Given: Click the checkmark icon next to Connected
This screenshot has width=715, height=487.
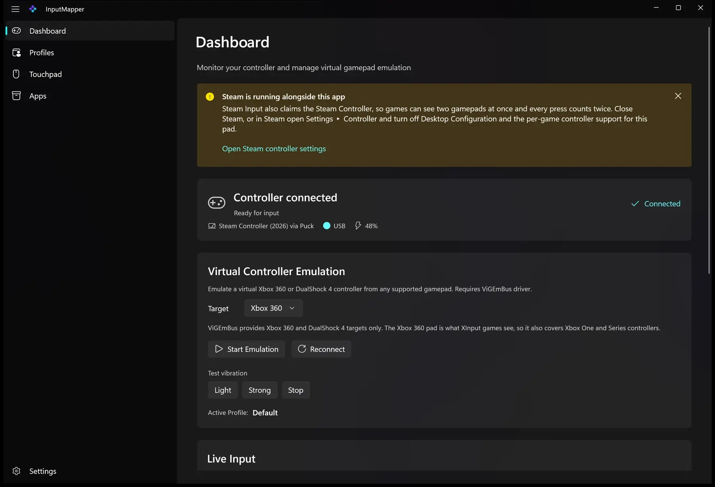Looking at the screenshot, I should (x=635, y=204).
